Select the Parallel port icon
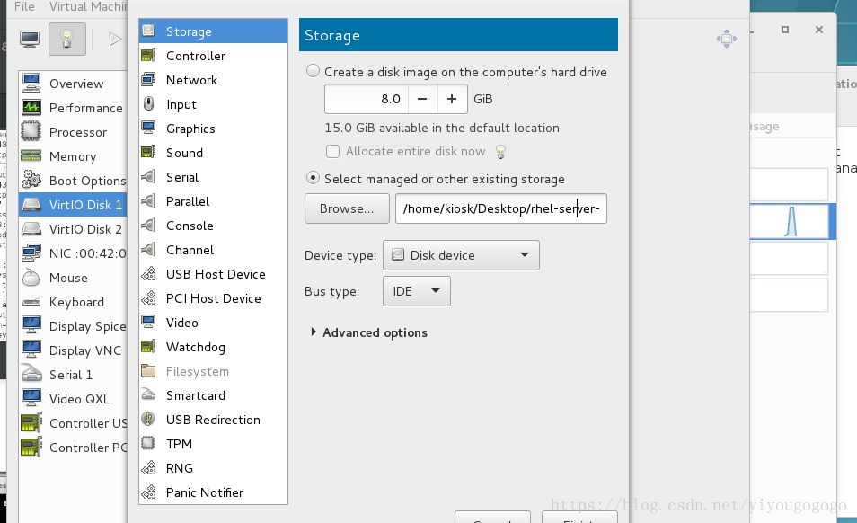The height and width of the screenshot is (523, 857). (x=148, y=201)
